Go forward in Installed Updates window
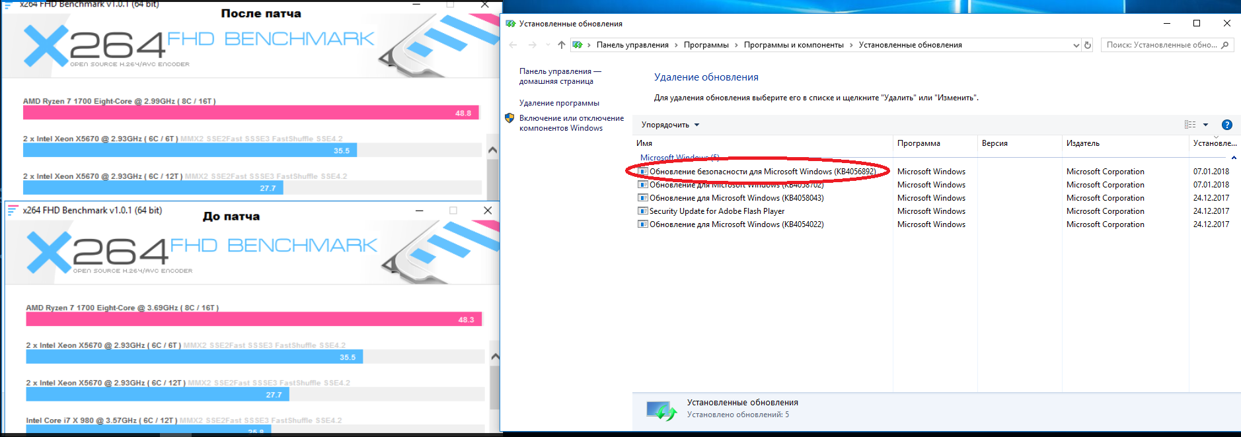The image size is (1241, 437). click(x=533, y=45)
